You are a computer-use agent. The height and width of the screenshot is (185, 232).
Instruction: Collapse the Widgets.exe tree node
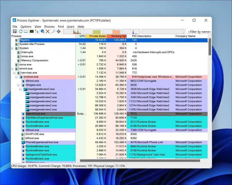point(18,85)
